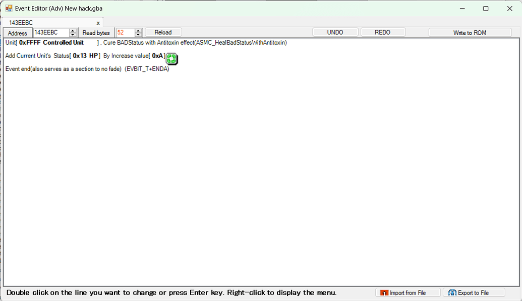This screenshot has height=301, width=522.
Task: Select the Event end ENDA line
Action: click(87, 69)
